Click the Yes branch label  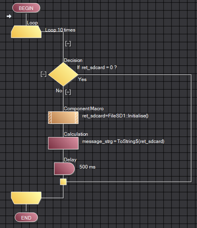pyautogui.click(x=82, y=79)
